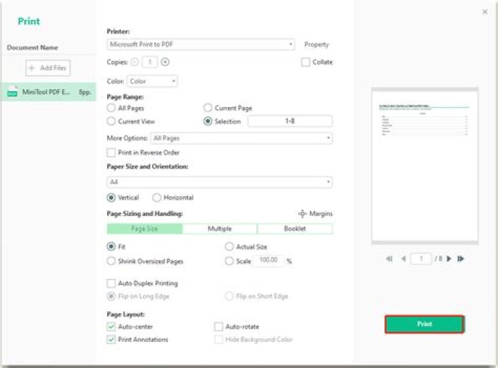Open the A4 paper size dropdown
Screen dimensions: 498x368
pos(219,182)
